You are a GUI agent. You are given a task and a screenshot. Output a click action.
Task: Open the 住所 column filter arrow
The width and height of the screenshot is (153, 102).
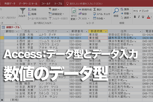click(140, 32)
